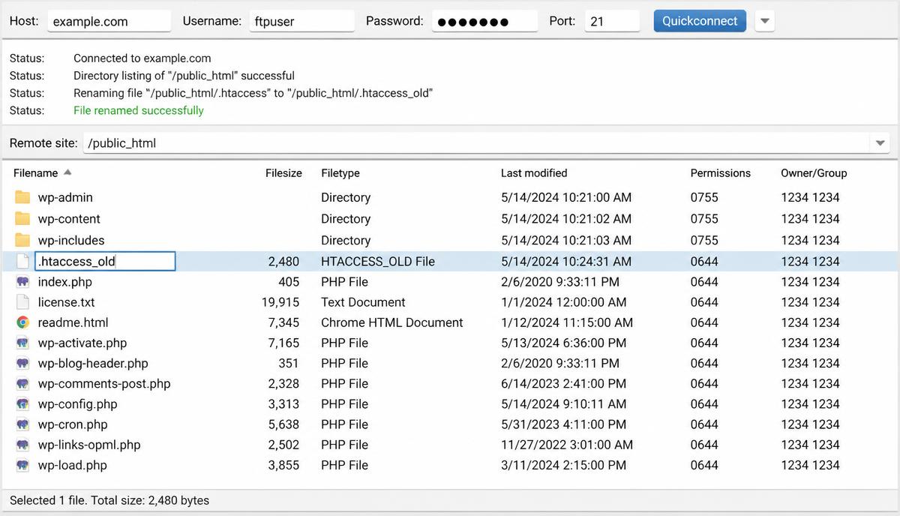Screen dimensions: 900x516
Task: Sort by the Last modified column header
Action: pyautogui.click(x=534, y=172)
